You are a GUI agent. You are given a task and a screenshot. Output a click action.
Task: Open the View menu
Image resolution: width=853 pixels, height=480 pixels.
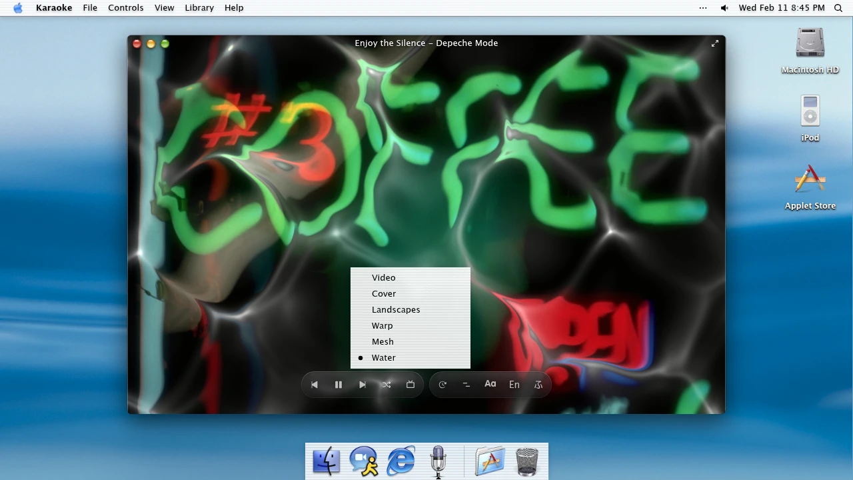[164, 8]
